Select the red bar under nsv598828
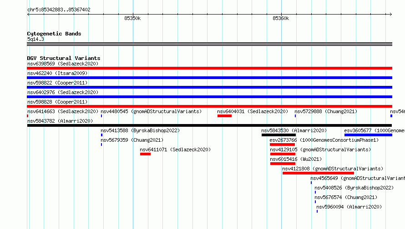 pos(209,106)
